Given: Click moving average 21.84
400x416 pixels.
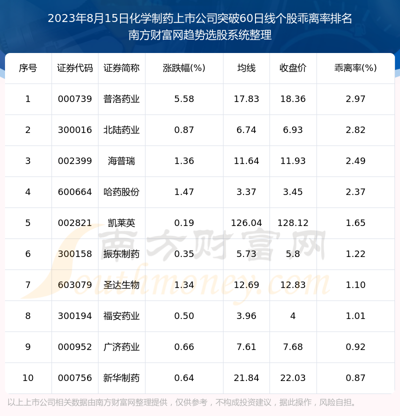Looking at the screenshot, I should click(x=246, y=378).
